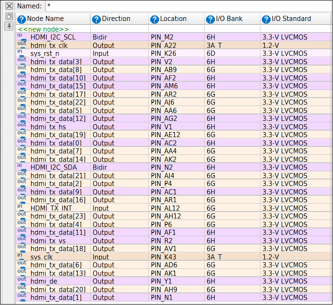Click location cell PIN_AR1
The width and height of the screenshot is (333, 305).
coord(176,200)
